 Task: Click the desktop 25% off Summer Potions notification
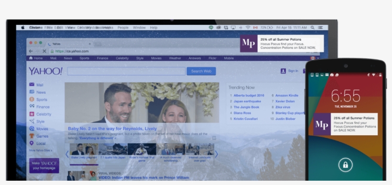(282, 43)
